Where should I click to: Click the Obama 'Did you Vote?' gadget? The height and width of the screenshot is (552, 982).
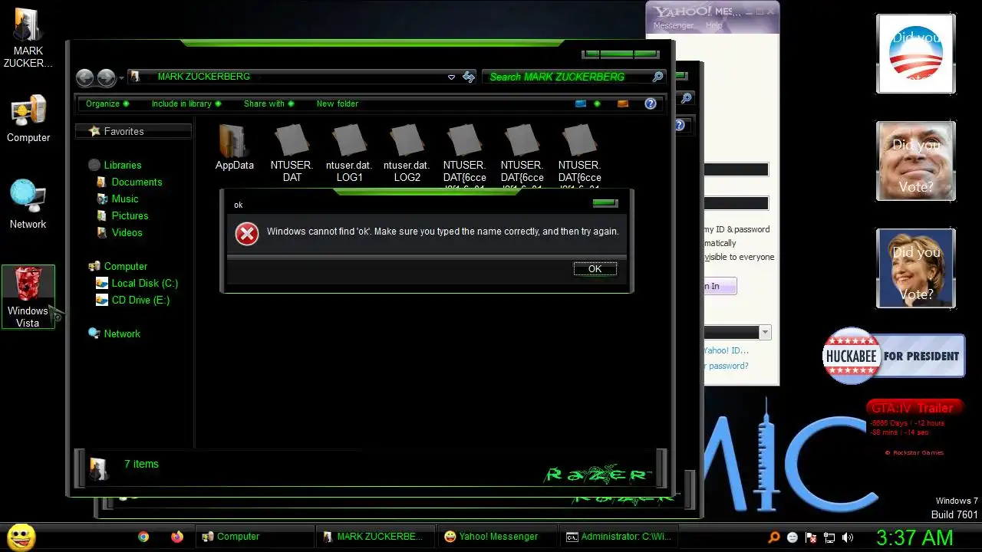(x=916, y=54)
